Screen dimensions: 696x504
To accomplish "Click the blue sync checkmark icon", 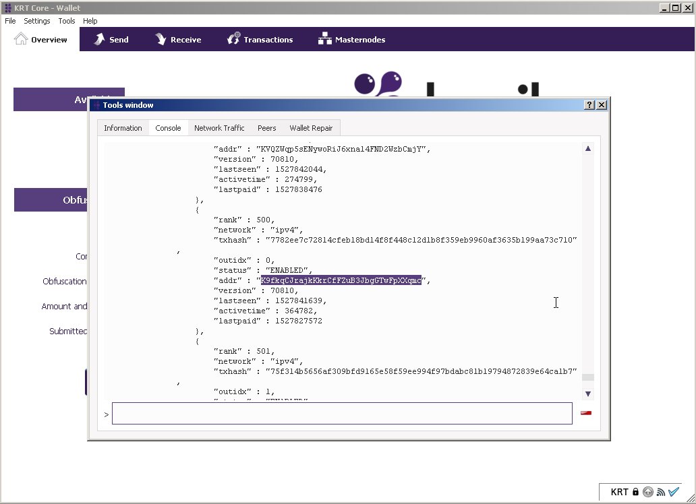I will 673,492.
